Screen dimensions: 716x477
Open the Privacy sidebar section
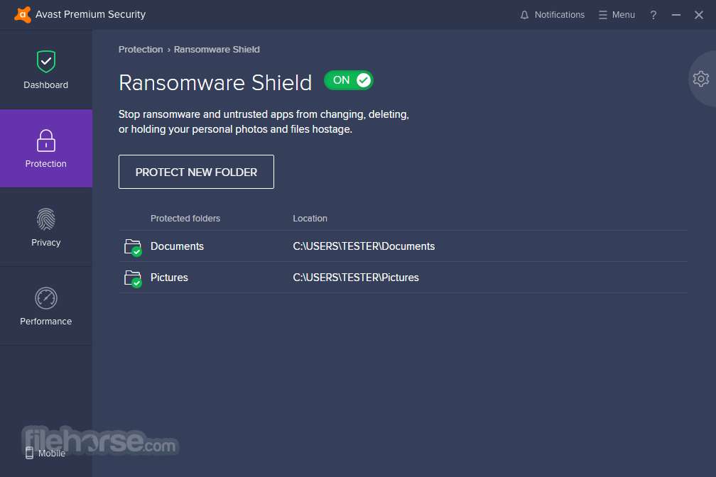point(45,227)
